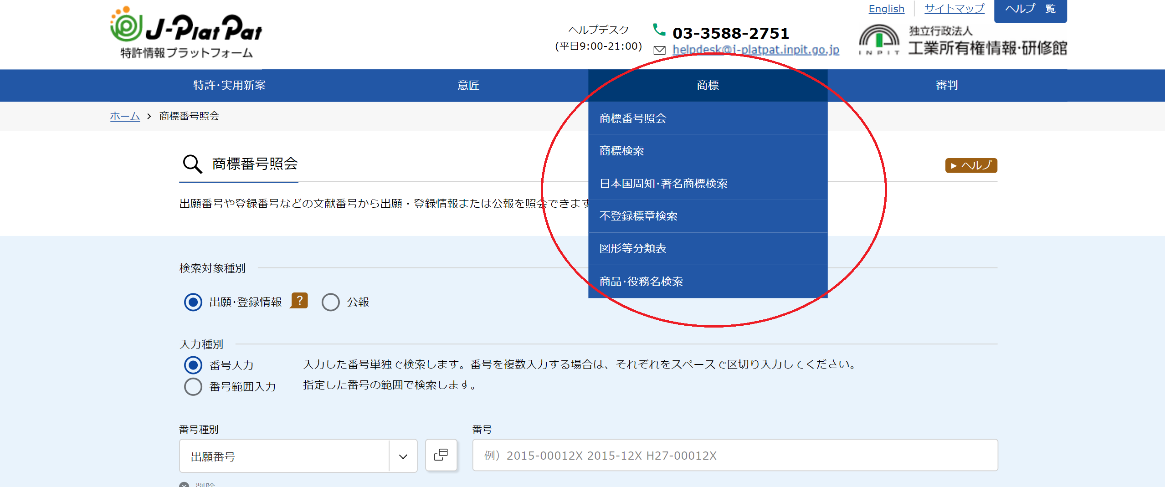Select the 公報 radio button
Image resolution: width=1165 pixels, height=487 pixels.
coord(331,302)
